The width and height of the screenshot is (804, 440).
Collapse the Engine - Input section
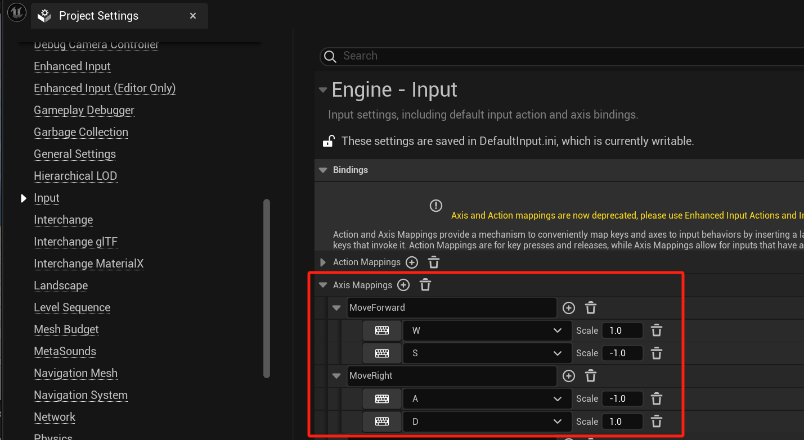coord(322,90)
